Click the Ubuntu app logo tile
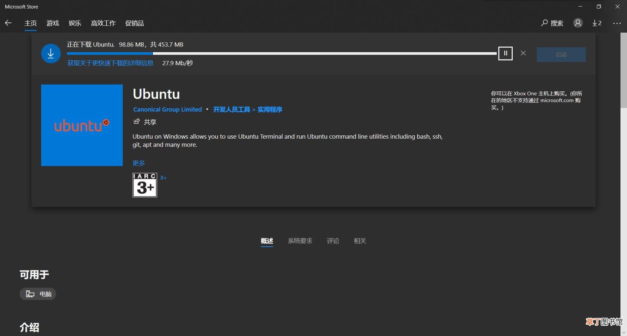The width and height of the screenshot is (627, 336). tap(82, 125)
